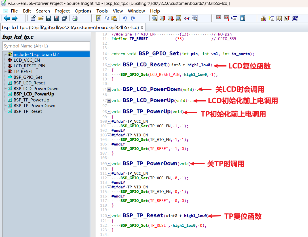Open the Tools menu
The image size is (308, 237).
(102, 11)
